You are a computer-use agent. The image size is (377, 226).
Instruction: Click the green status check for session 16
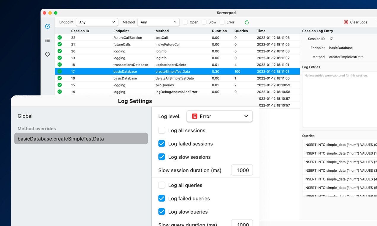tap(60, 78)
